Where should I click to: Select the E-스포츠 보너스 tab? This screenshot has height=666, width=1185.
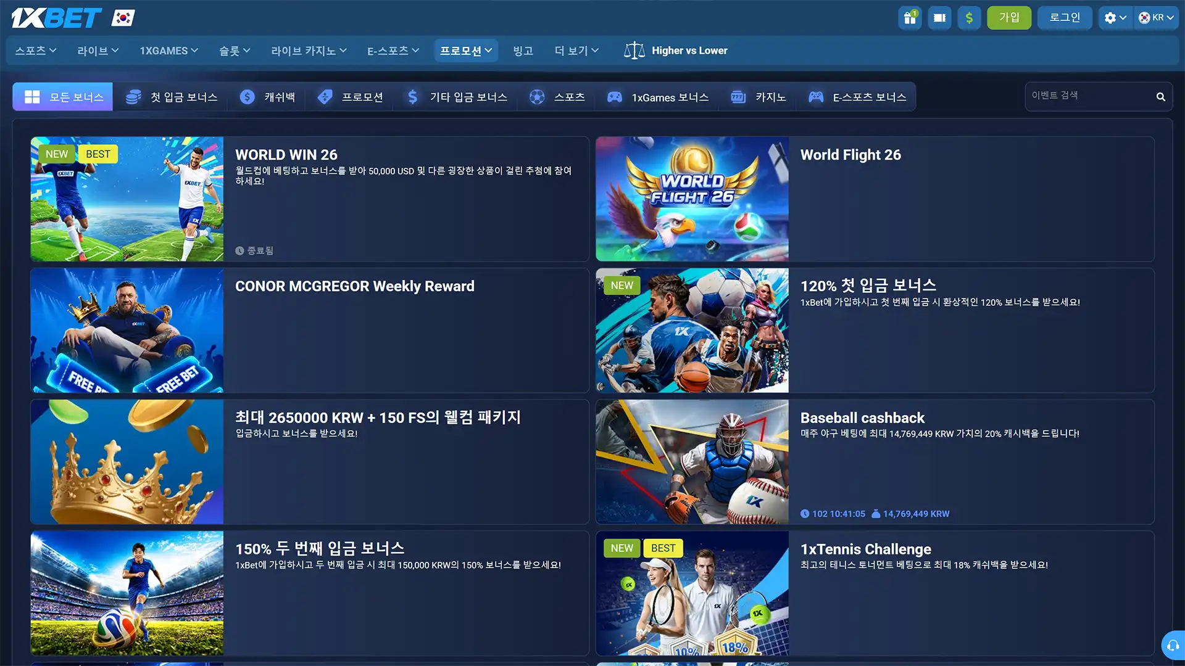click(x=857, y=97)
